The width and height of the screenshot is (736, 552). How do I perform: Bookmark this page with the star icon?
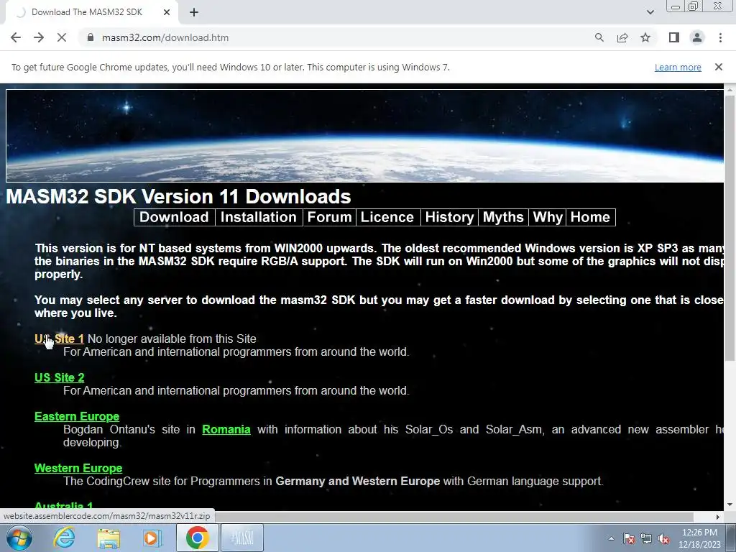[x=645, y=37]
